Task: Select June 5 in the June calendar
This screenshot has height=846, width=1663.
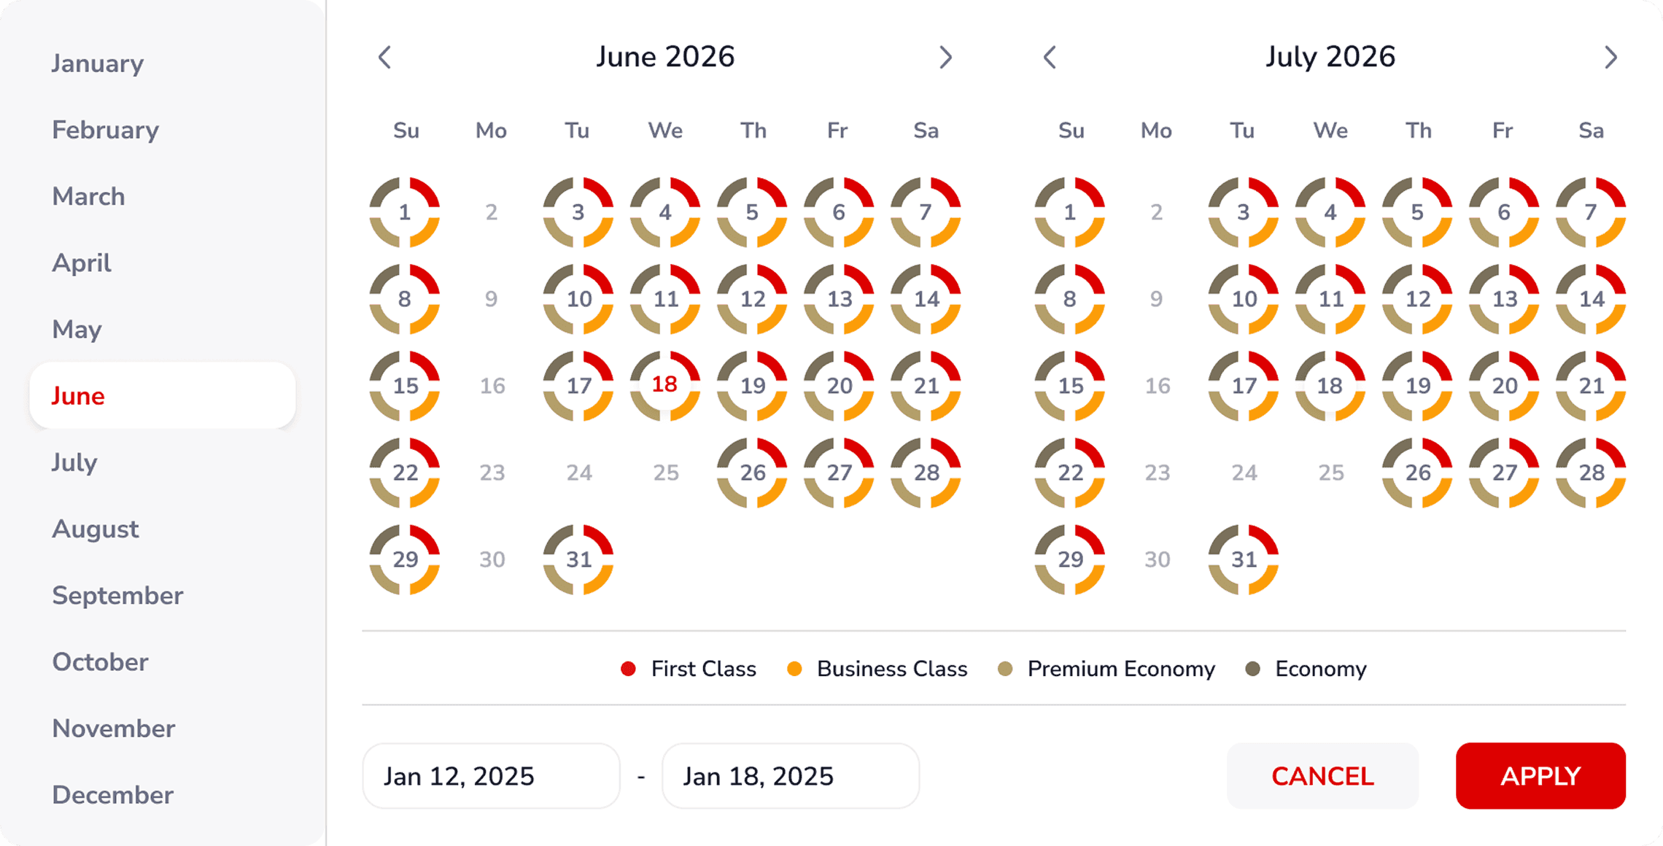Action: pyautogui.click(x=752, y=212)
